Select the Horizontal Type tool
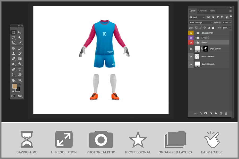239x159 pixels. (20, 69)
